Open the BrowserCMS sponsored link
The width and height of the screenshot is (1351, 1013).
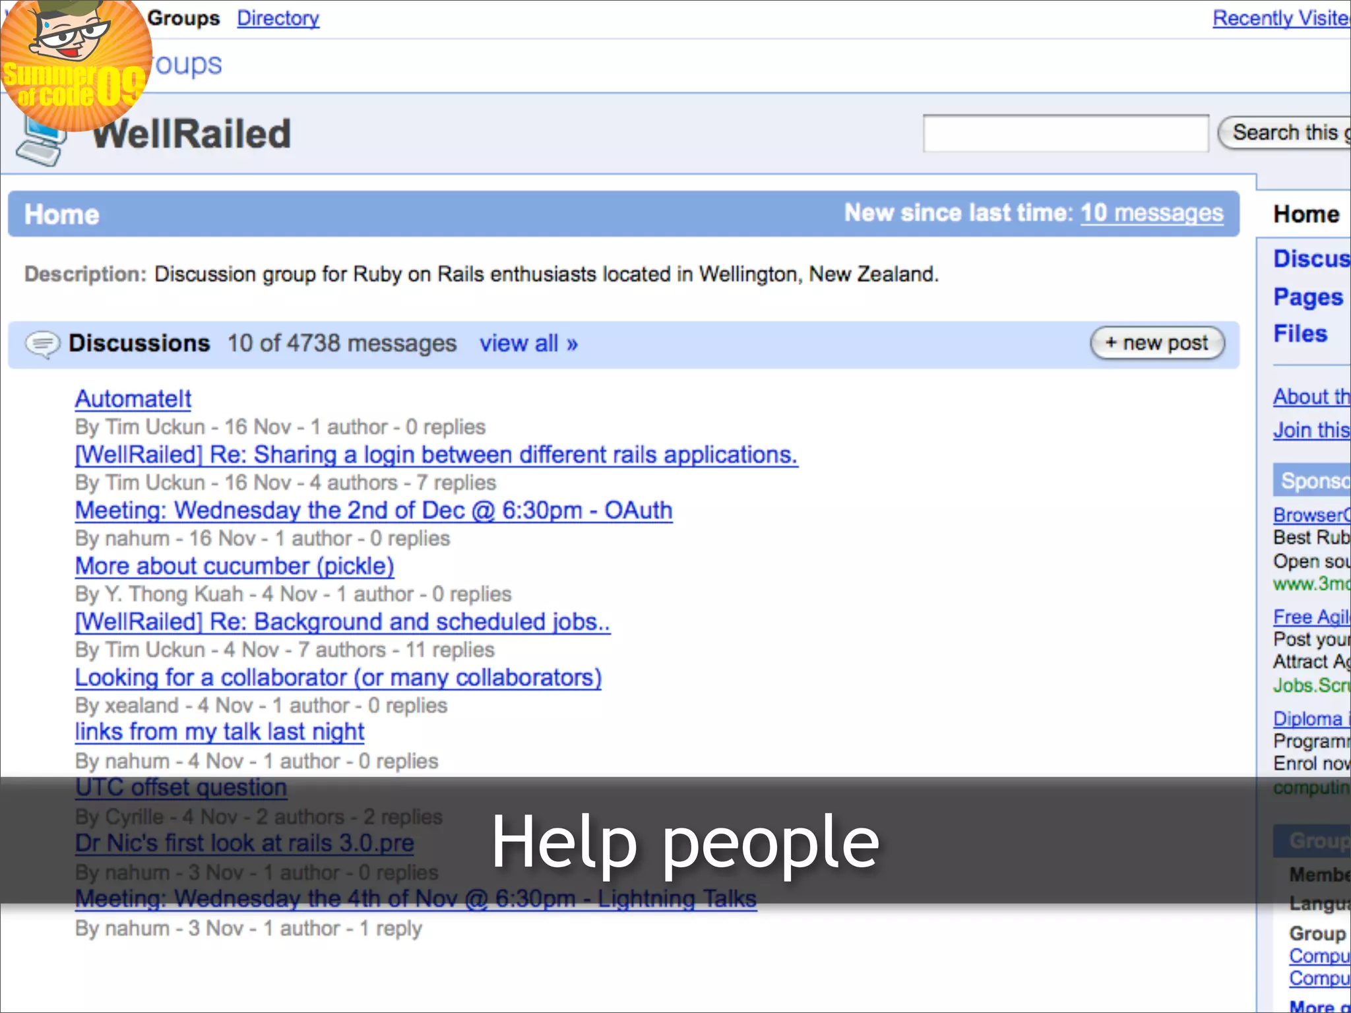pyautogui.click(x=1311, y=514)
